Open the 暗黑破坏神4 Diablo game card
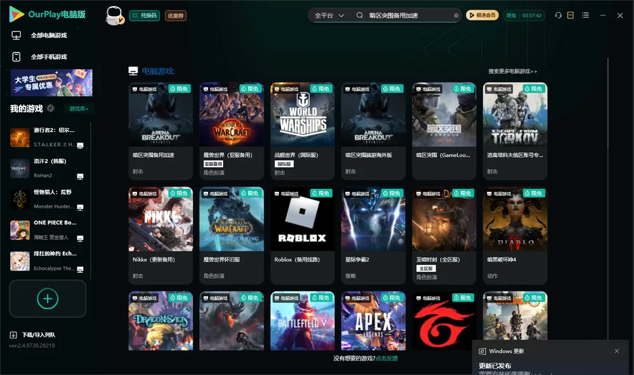634x375 pixels. pos(515,236)
